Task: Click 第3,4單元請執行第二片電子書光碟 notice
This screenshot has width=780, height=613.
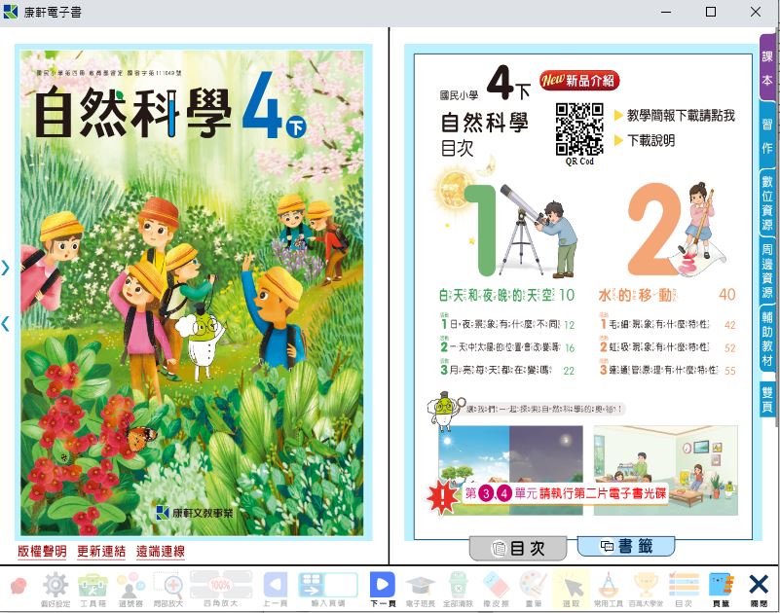Action: (566, 493)
